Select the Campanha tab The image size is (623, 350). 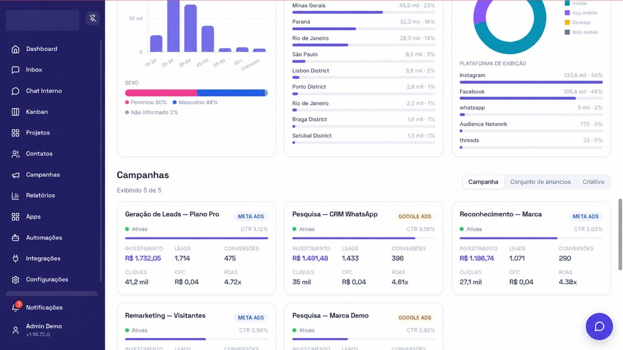coord(483,182)
